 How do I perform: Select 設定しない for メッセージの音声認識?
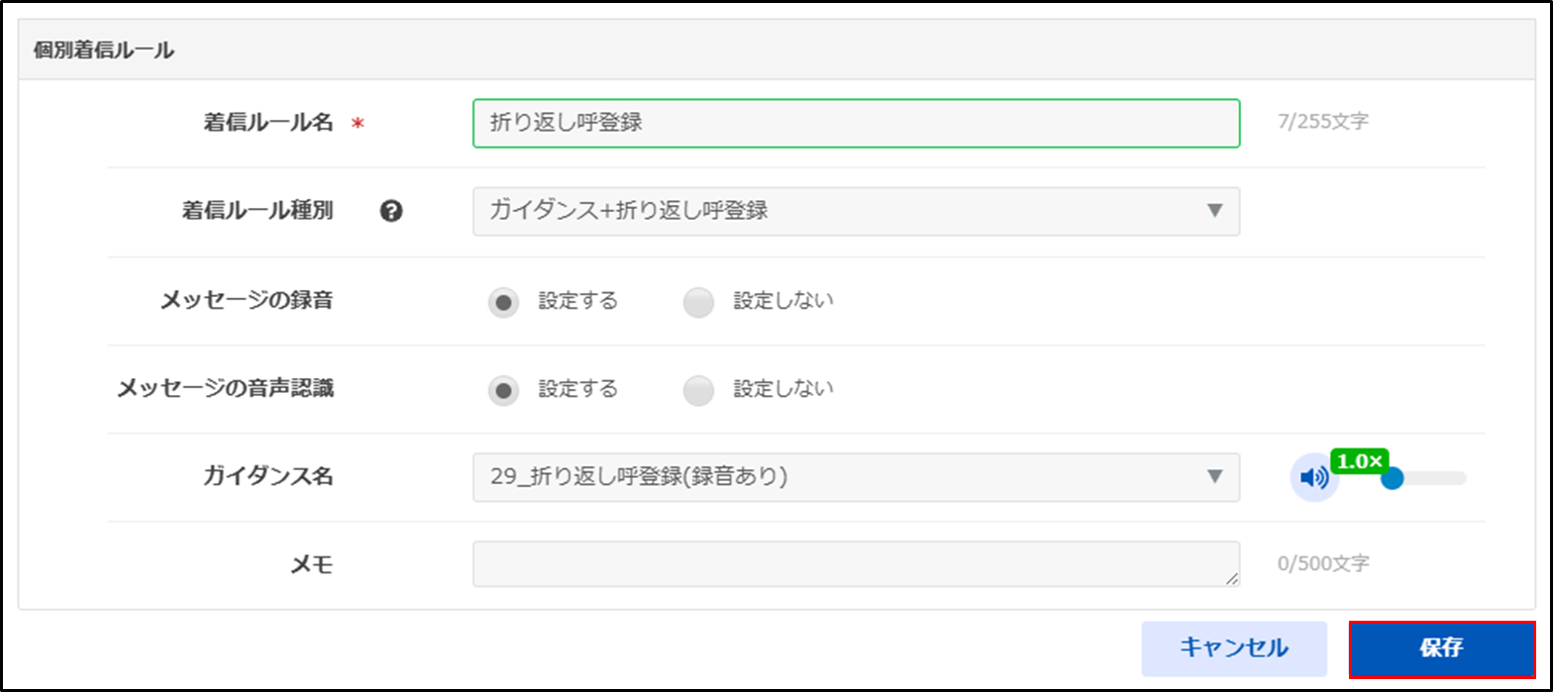coord(699,391)
